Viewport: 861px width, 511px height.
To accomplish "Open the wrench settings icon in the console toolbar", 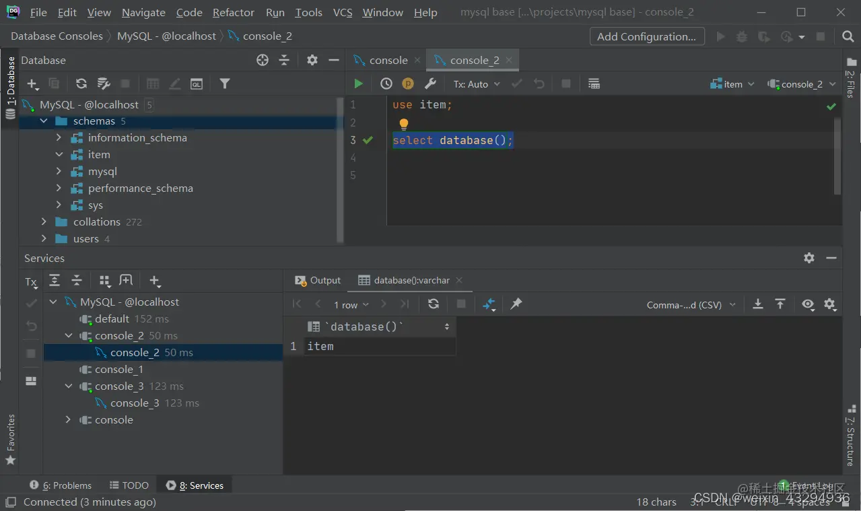I will (430, 83).
